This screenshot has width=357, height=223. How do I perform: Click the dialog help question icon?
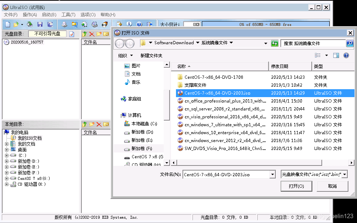(x=346, y=55)
